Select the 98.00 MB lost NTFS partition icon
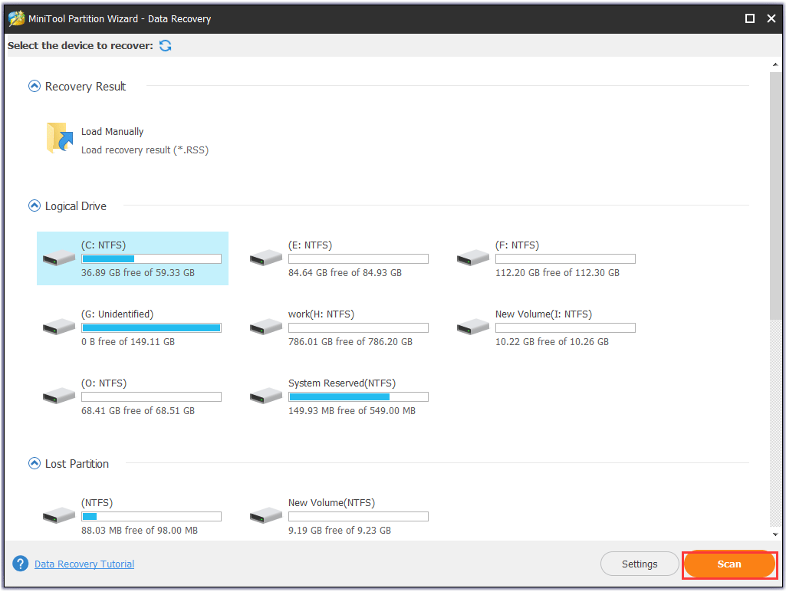Image resolution: width=786 pixels, height=592 pixels. tap(59, 515)
